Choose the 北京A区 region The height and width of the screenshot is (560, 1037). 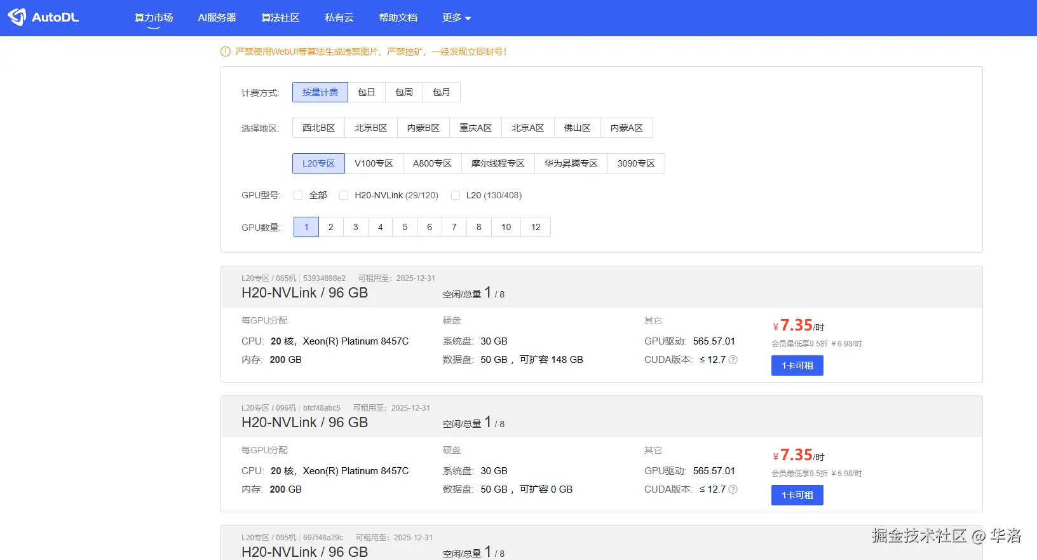coord(528,128)
